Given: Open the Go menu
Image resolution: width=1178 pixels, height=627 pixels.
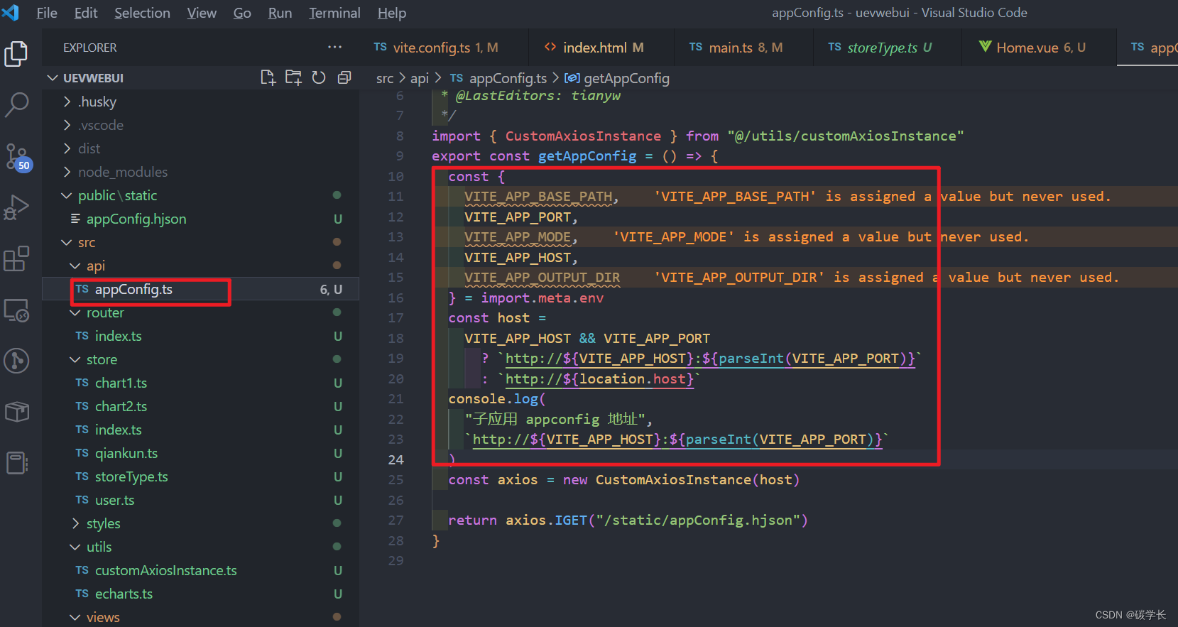Looking at the screenshot, I should [x=242, y=13].
